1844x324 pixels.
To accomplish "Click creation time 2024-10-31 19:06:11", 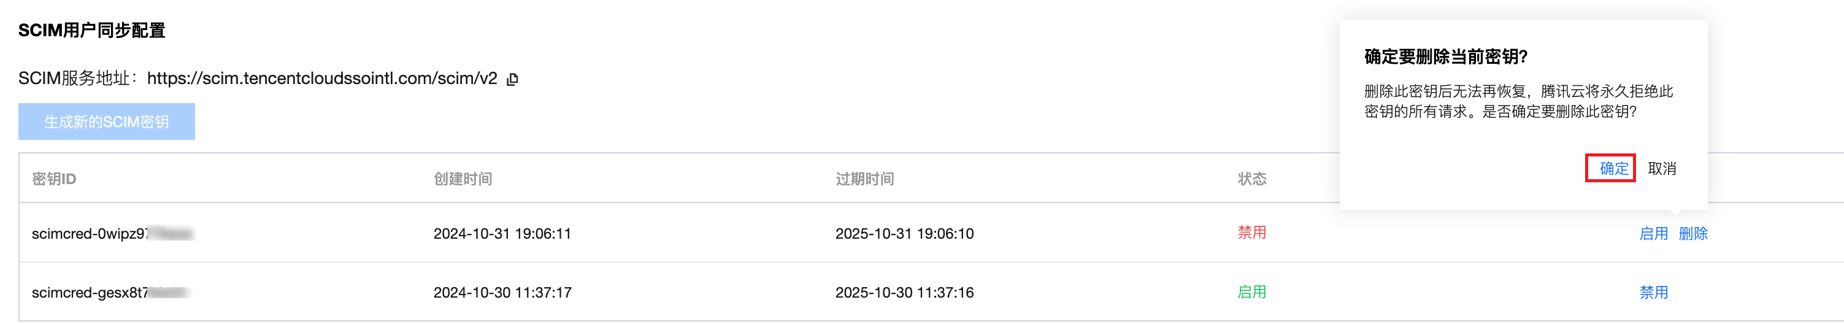I will click(502, 234).
